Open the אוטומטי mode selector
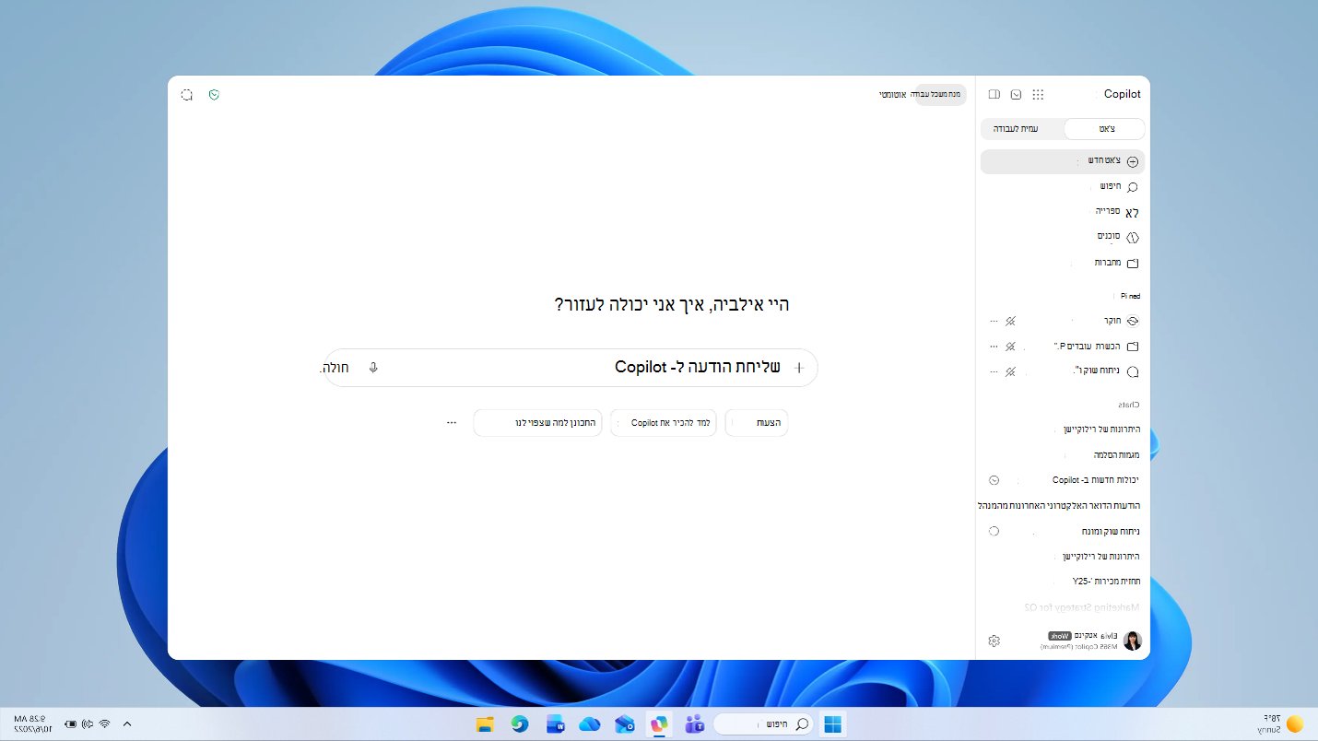Screen dimensions: 1318x741 [x=894, y=94]
